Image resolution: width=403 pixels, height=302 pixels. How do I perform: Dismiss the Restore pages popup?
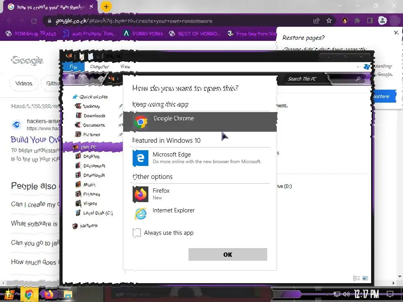396,33
